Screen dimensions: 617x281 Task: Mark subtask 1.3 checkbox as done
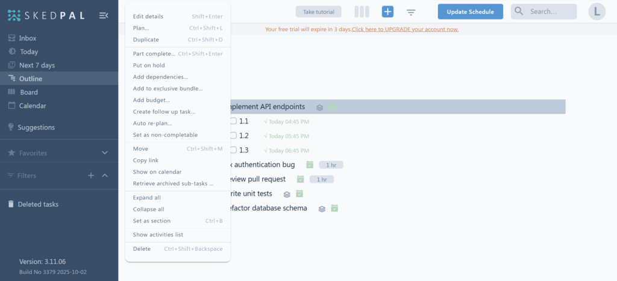[233, 150]
